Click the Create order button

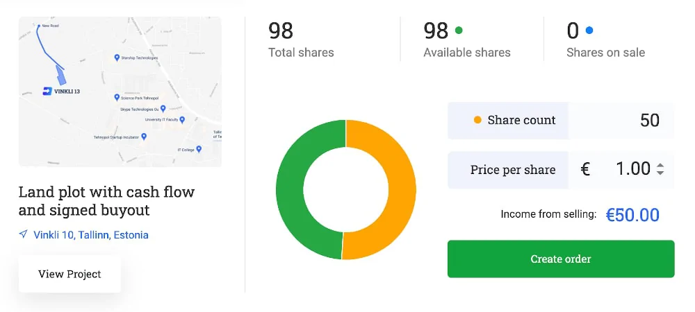click(x=561, y=259)
